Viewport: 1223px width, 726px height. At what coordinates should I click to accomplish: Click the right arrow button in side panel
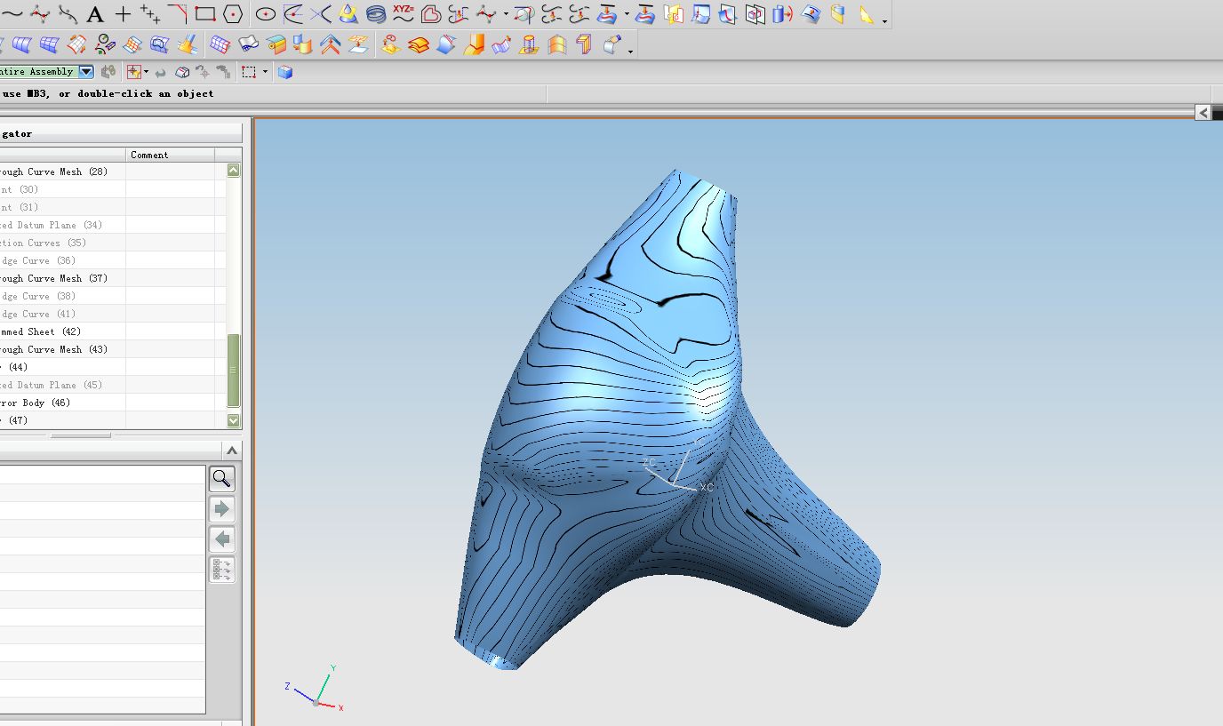coord(222,509)
